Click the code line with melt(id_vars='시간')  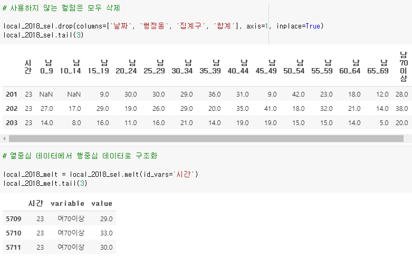[101, 174]
